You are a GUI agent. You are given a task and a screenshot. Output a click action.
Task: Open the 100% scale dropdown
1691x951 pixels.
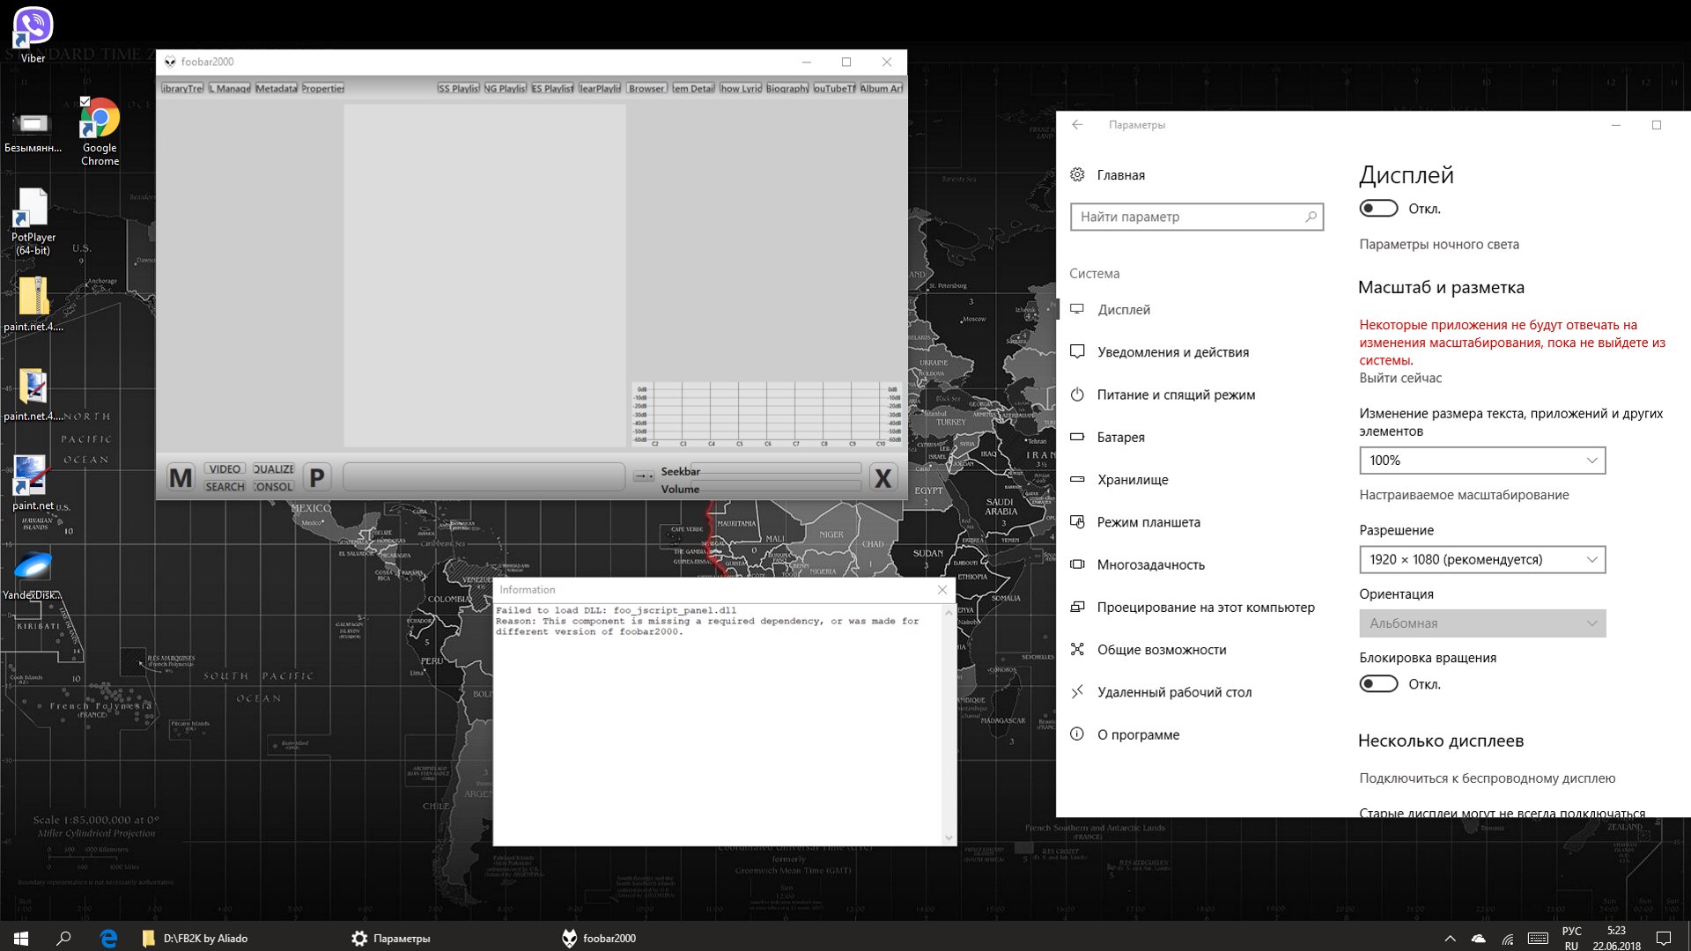1482,461
